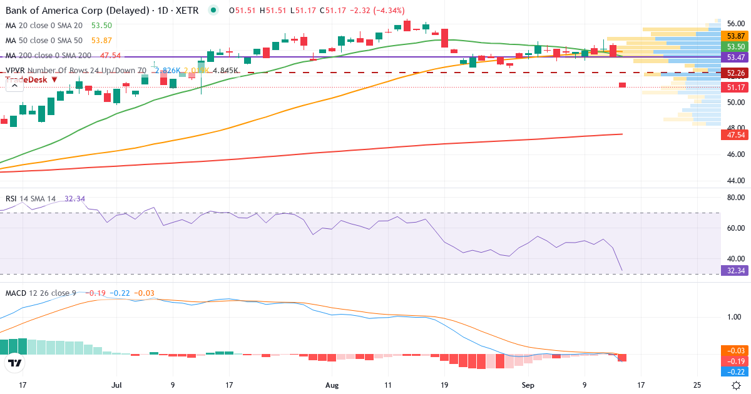Click the 48.00 price scale label
This screenshot has height=394, width=751.
(737, 128)
